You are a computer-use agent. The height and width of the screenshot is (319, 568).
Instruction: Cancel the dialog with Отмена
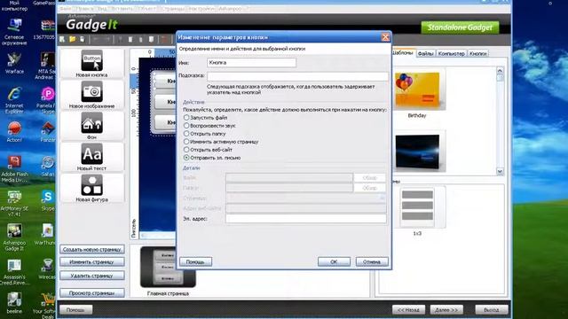point(372,262)
